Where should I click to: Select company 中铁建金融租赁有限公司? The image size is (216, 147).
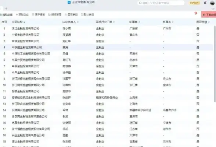pos(27,47)
